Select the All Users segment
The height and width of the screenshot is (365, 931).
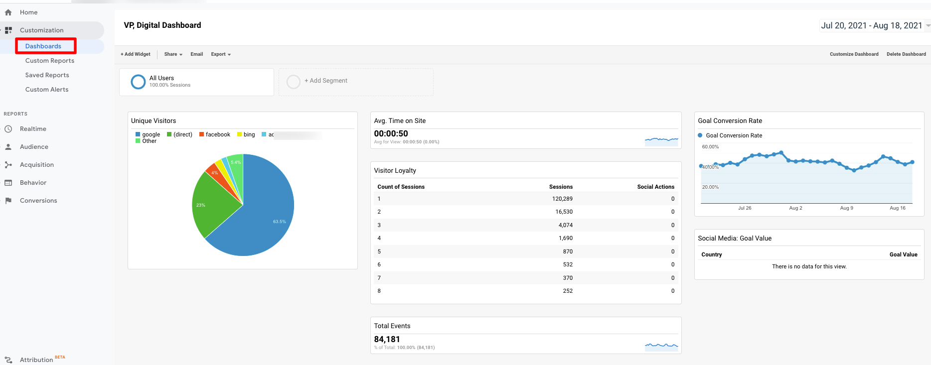(196, 82)
